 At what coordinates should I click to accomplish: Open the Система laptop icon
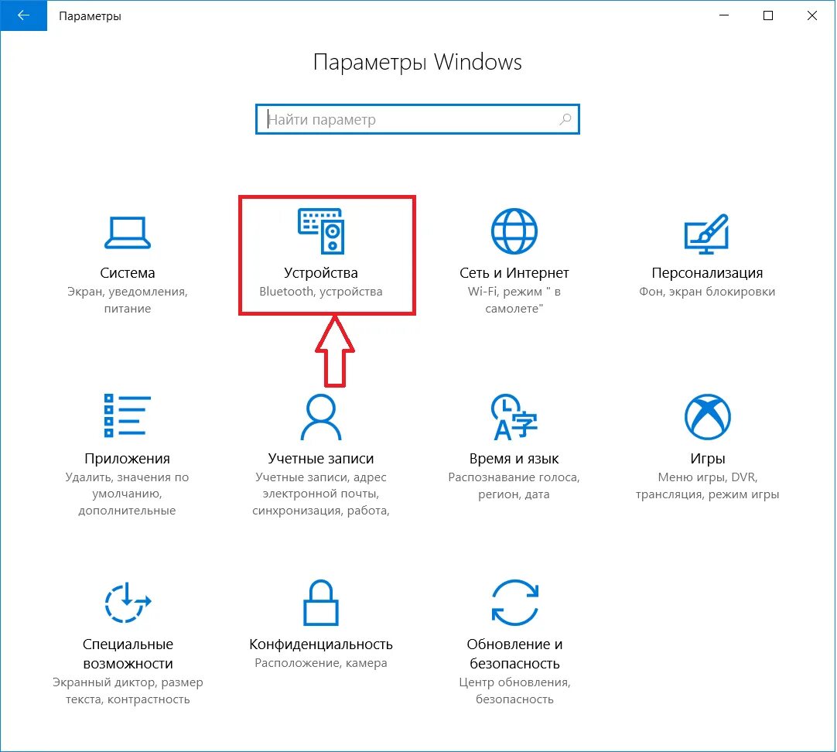[128, 233]
